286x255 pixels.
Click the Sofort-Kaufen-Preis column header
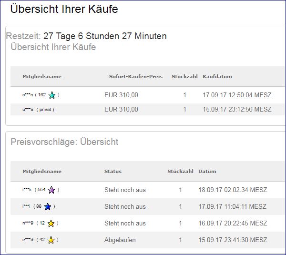(135, 77)
